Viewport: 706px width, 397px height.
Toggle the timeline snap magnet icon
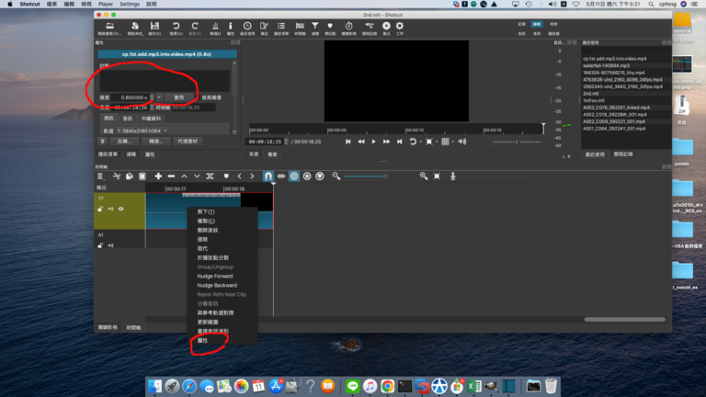pyautogui.click(x=268, y=176)
